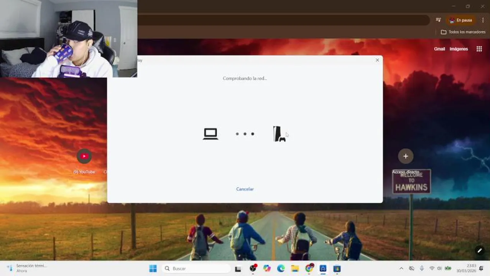The height and width of the screenshot is (276, 490).
Task: Click the "En pausa" profile button
Action: [x=461, y=20]
